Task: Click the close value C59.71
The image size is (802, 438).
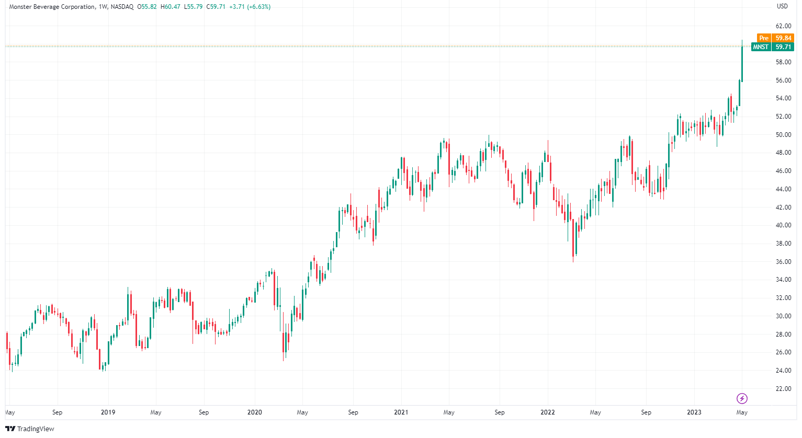Action: (216, 7)
